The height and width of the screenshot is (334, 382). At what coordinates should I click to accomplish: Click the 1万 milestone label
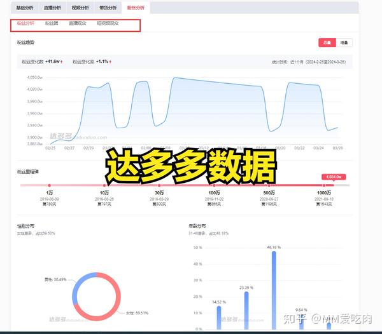49,193
